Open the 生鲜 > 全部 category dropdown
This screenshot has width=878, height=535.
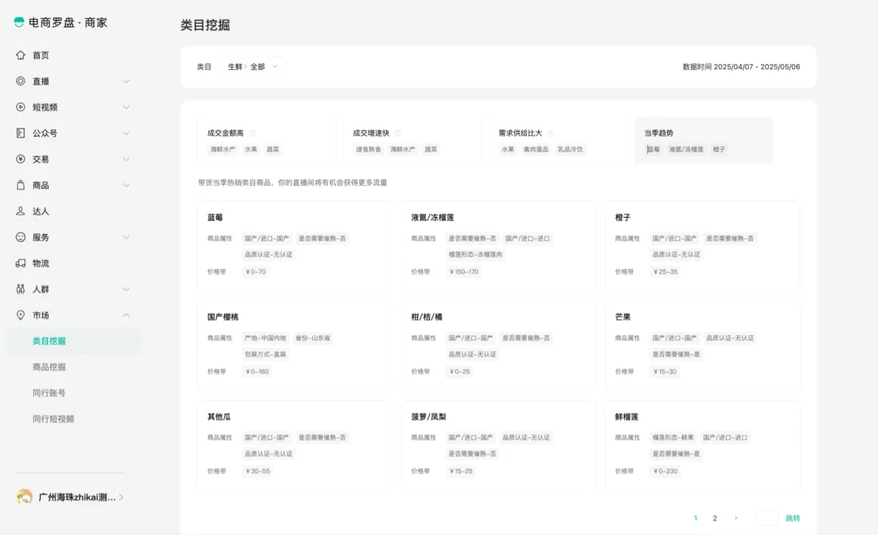(253, 67)
